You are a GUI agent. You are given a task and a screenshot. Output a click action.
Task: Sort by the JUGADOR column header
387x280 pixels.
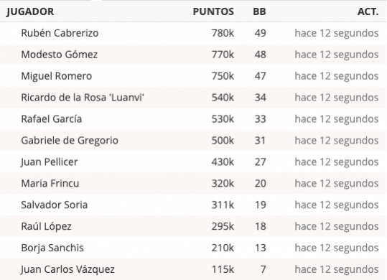[x=30, y=11]
